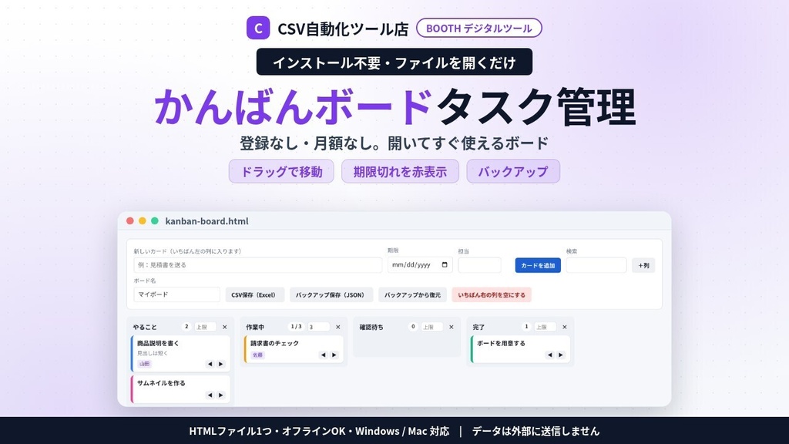This screenshot has width=789, height=444.
Task: Click ドラッグで移動 feature pill
Action: [281, 172]
